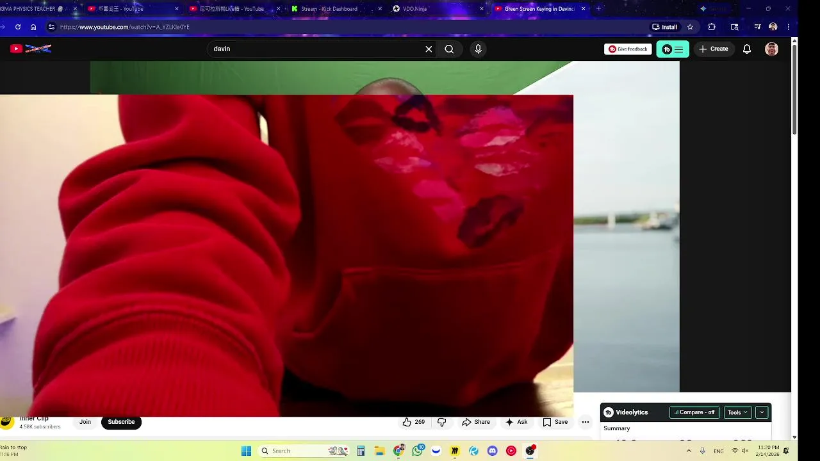Open the Videolytics Tools dropdown

(x=737, y=412)
